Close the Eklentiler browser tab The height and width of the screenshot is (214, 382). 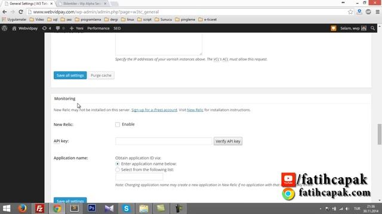(105, 4)
